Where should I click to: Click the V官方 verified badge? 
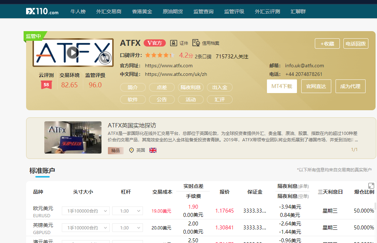tap(155, 43)
